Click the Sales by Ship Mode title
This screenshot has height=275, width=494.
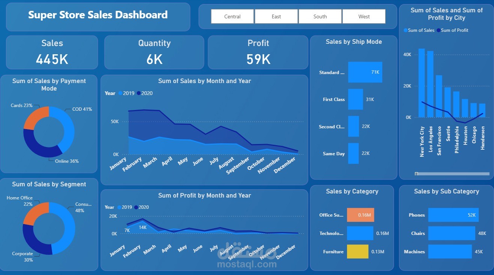click(x=354, y=42)
